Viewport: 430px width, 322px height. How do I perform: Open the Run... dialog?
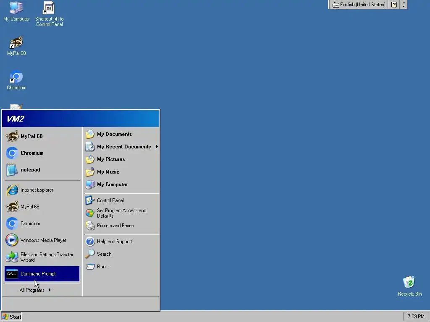[122, 267]
